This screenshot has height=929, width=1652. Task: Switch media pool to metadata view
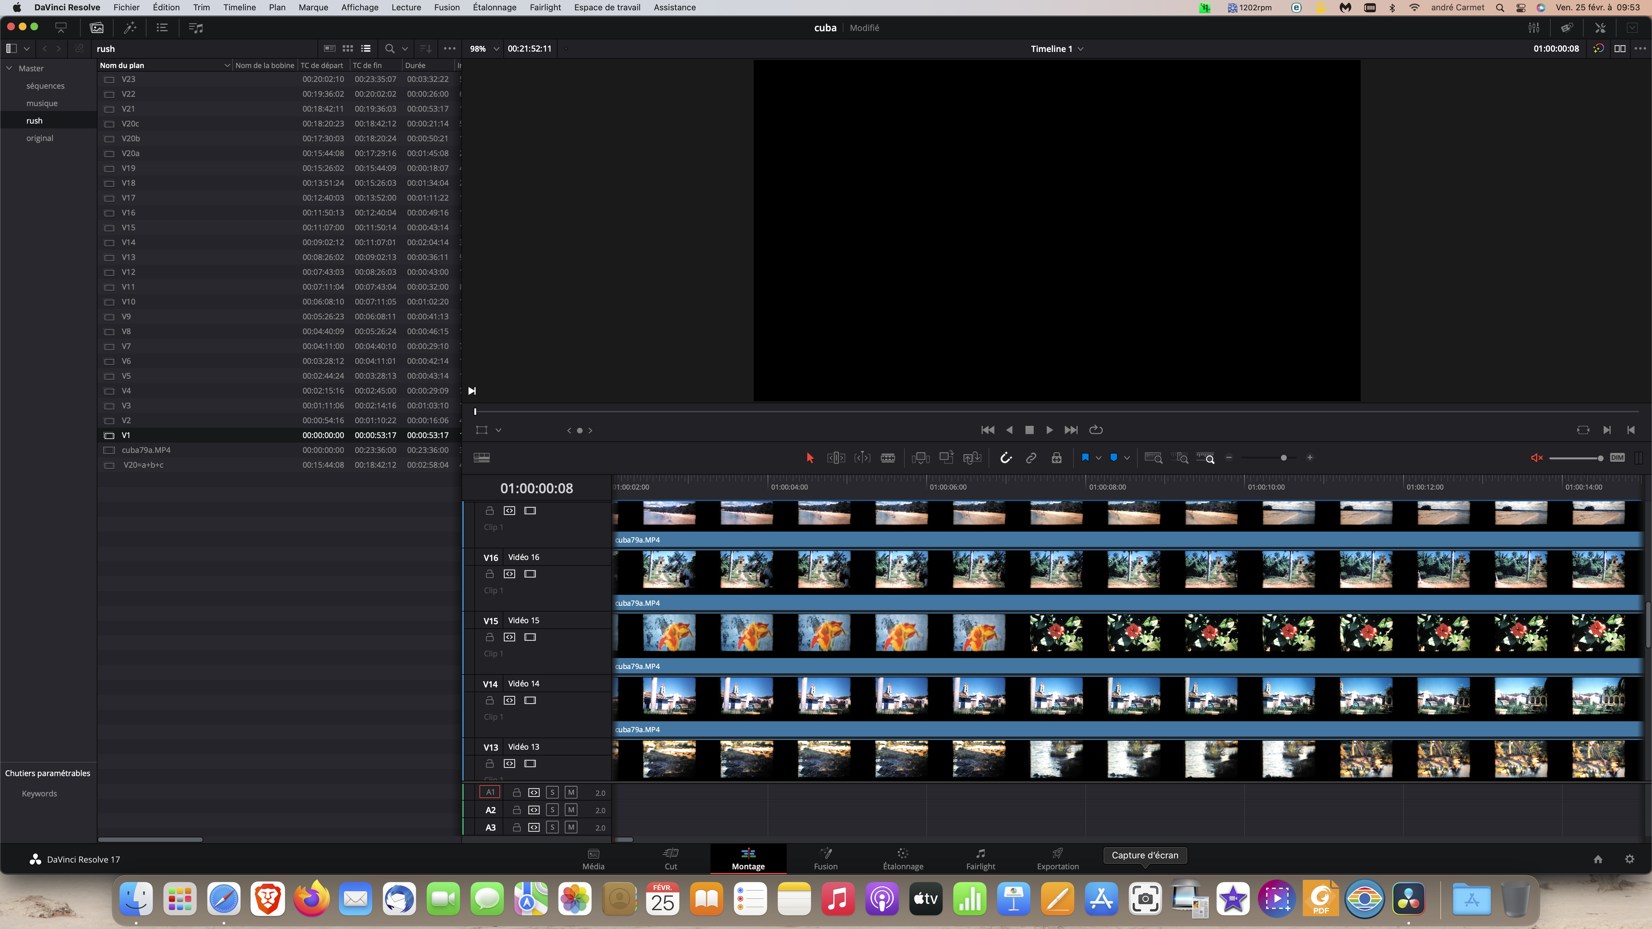(x=330, y=49)
